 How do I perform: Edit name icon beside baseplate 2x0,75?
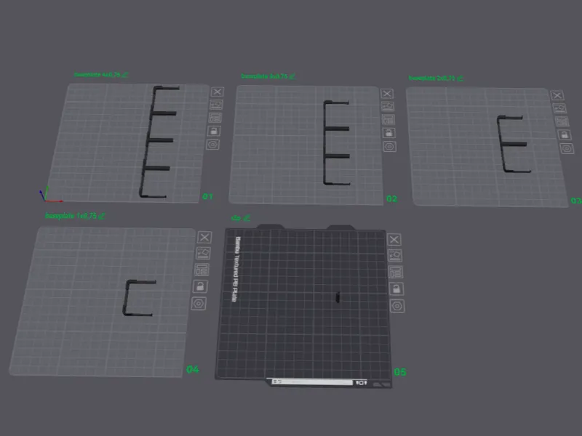[x=460, y=78]
